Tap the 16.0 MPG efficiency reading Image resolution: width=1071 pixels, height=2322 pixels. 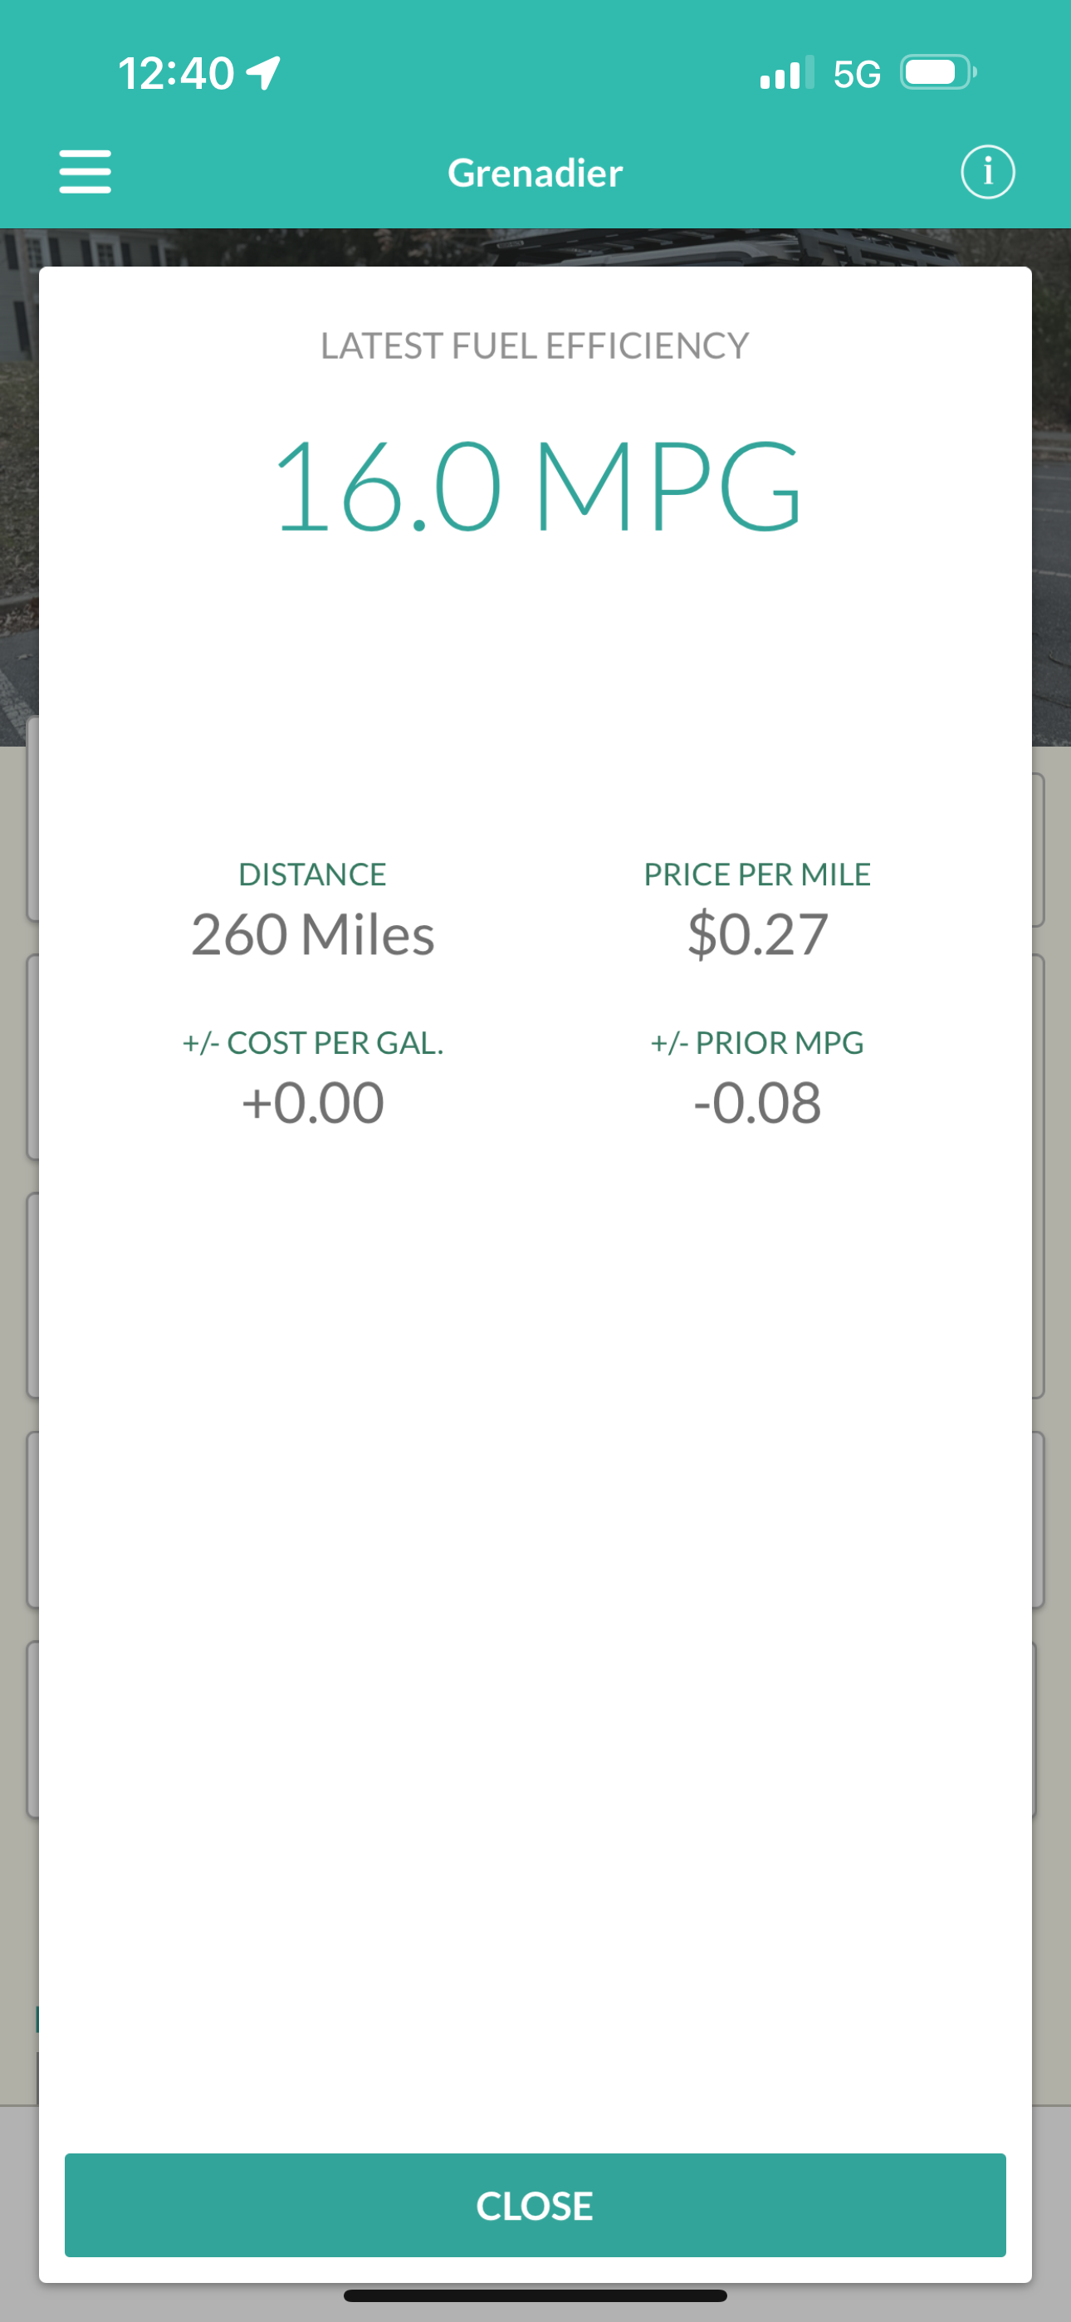point(535,487)
